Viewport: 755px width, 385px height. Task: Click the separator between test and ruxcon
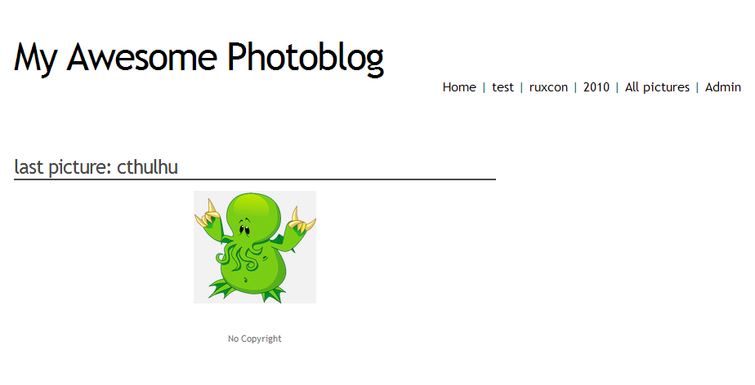click(x=521, y=87)
